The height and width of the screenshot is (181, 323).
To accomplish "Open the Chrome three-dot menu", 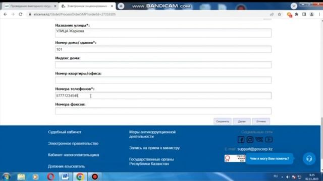I will click(319, 15).
